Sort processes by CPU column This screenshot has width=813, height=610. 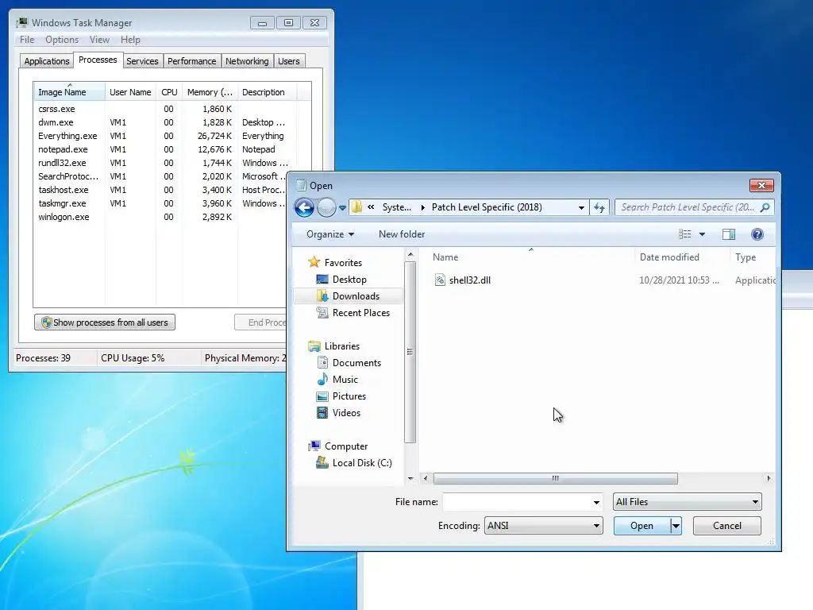(x=169, y=92)
